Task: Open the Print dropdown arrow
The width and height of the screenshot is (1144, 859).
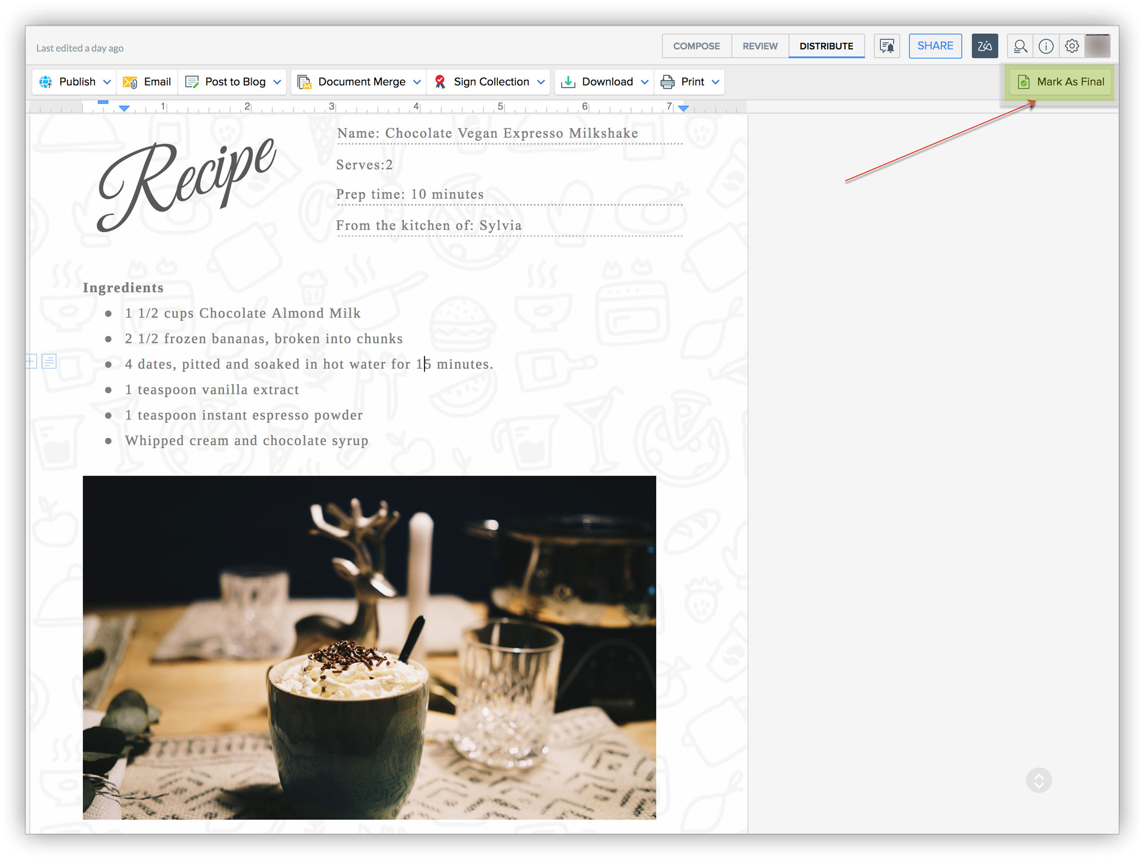Action: (x=716, y=82)
